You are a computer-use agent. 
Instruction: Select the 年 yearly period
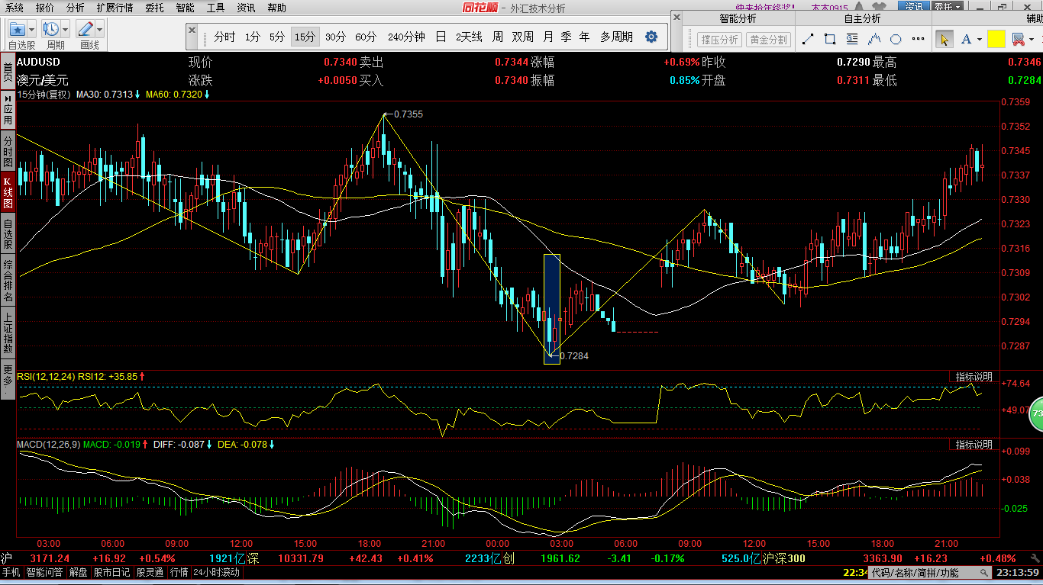click(585, 37)
